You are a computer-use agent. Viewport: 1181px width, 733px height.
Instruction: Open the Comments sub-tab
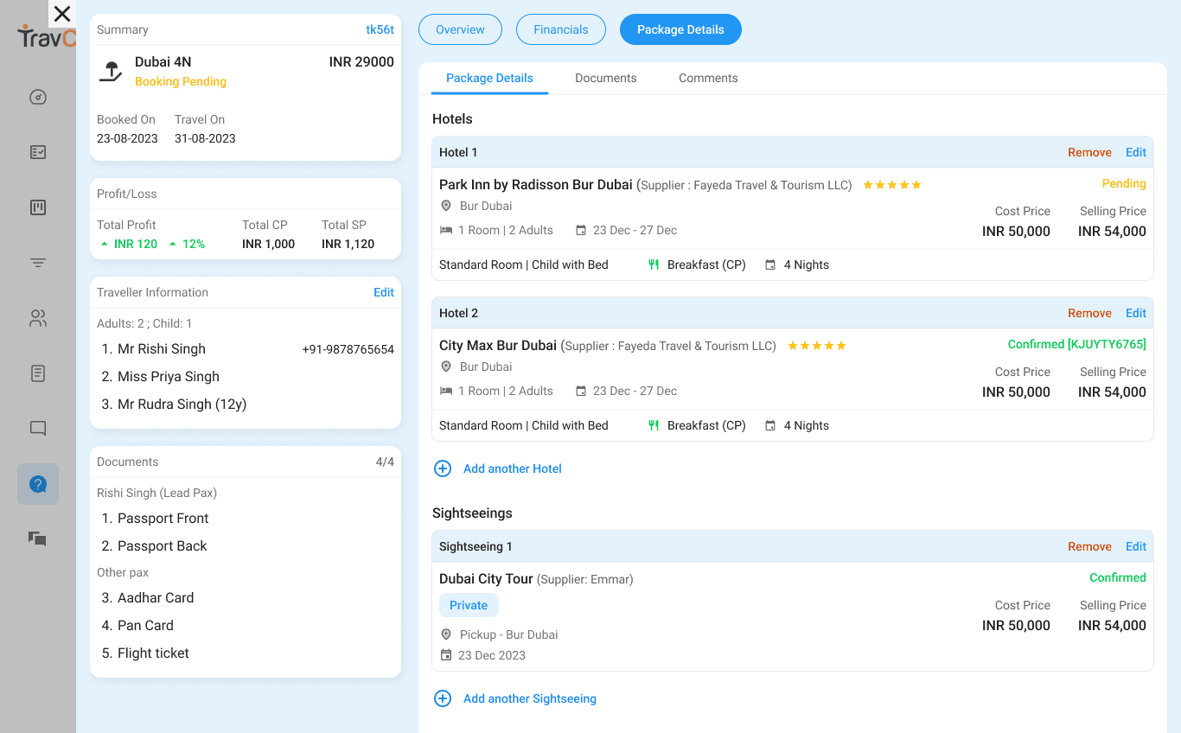click(708, 78)
